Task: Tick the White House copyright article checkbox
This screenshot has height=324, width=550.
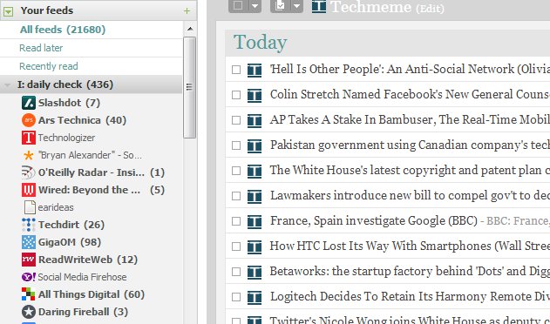Action: 236,171
